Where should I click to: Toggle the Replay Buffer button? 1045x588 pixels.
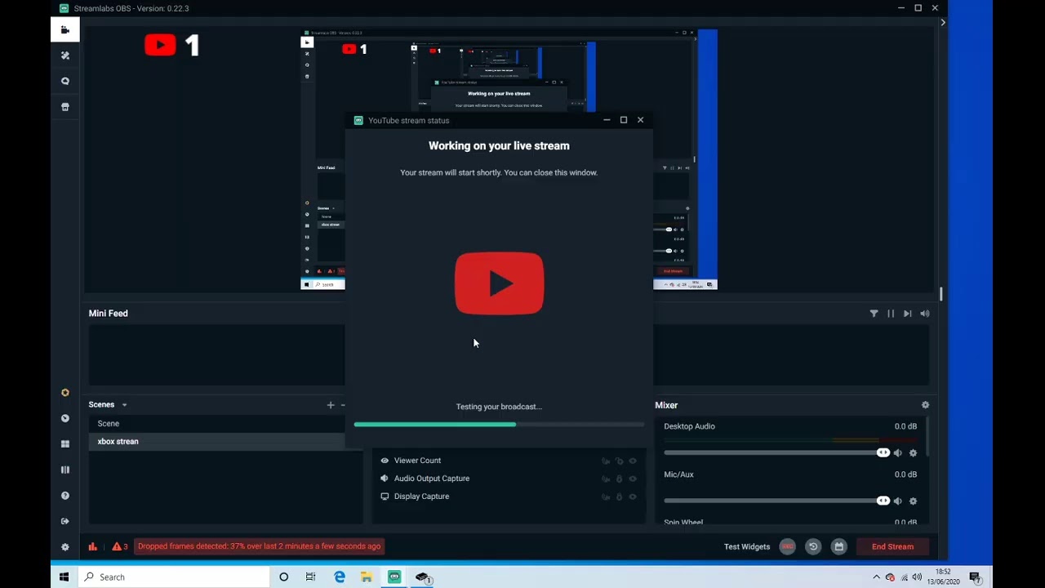click(813, 547)
